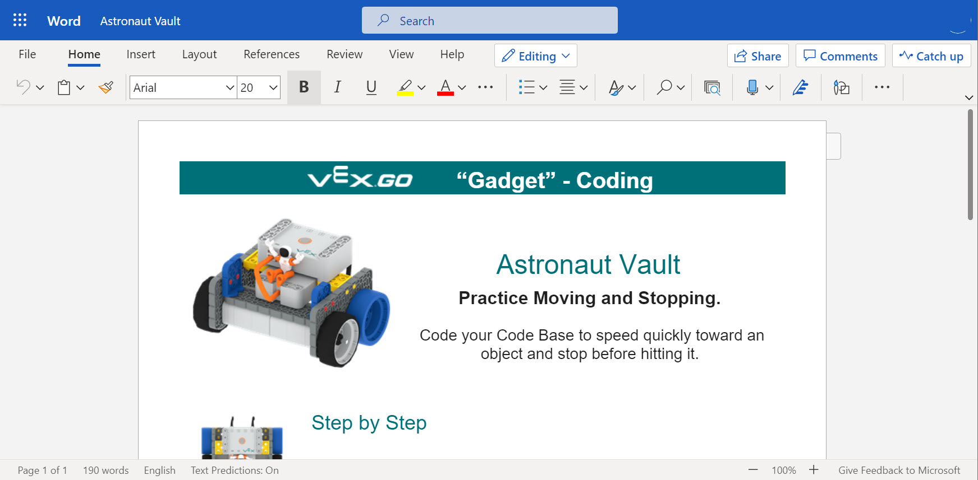Viewport: 978px width, 480px height.
Task: Click the Format Painter icon
Action: (106, 87)
